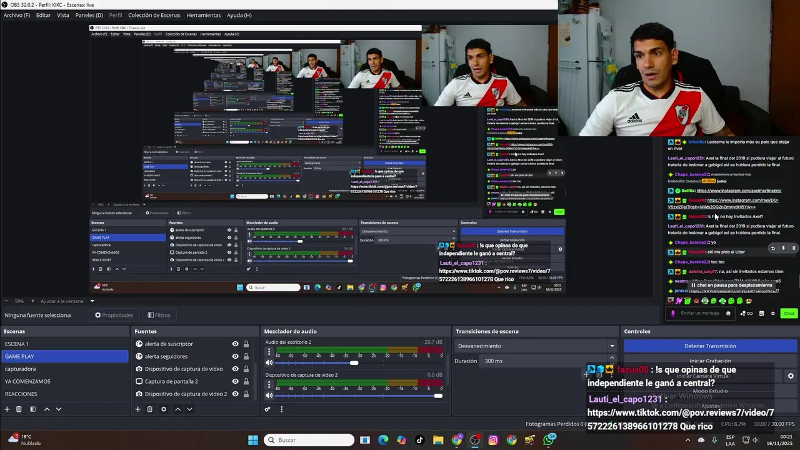Hide Captura de pantalla 2 source
Screen dimensions: 800x450
[x=235, y=381]
